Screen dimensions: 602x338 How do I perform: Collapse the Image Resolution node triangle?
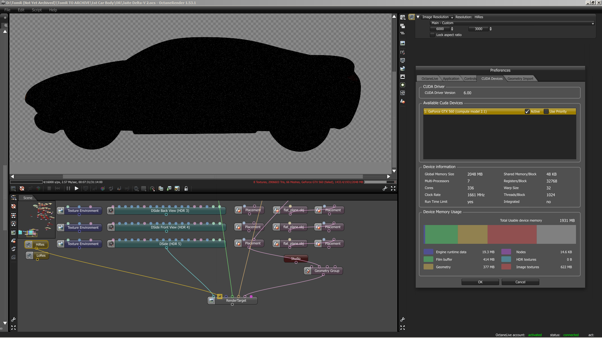click(x=418, y=17)
